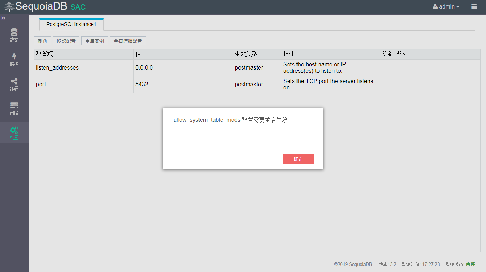Select the port configuration row
486x272 pixels.
[x=41, y=85]
